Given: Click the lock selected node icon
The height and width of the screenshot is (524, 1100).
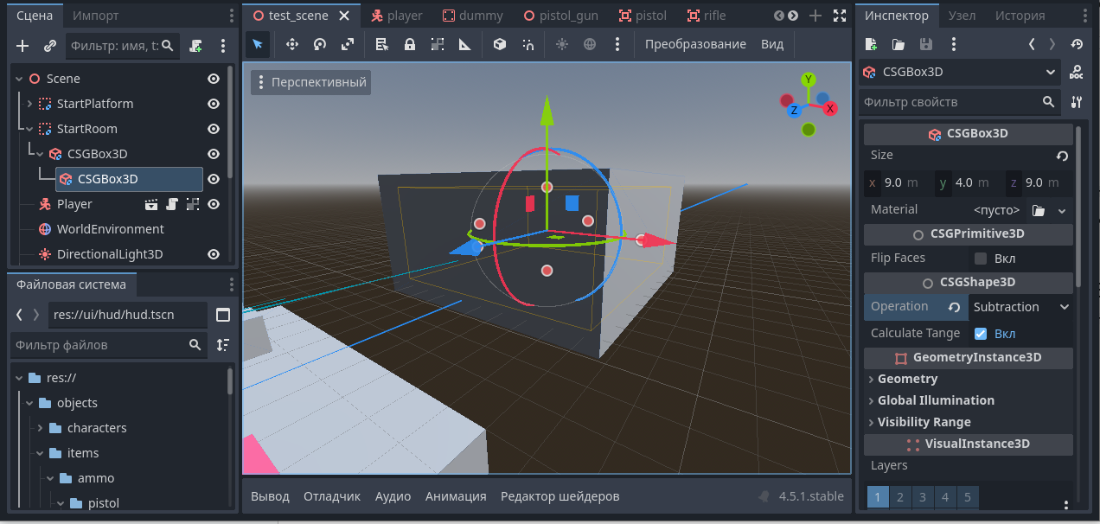Looking at the screenshot, I should point(410,44).
